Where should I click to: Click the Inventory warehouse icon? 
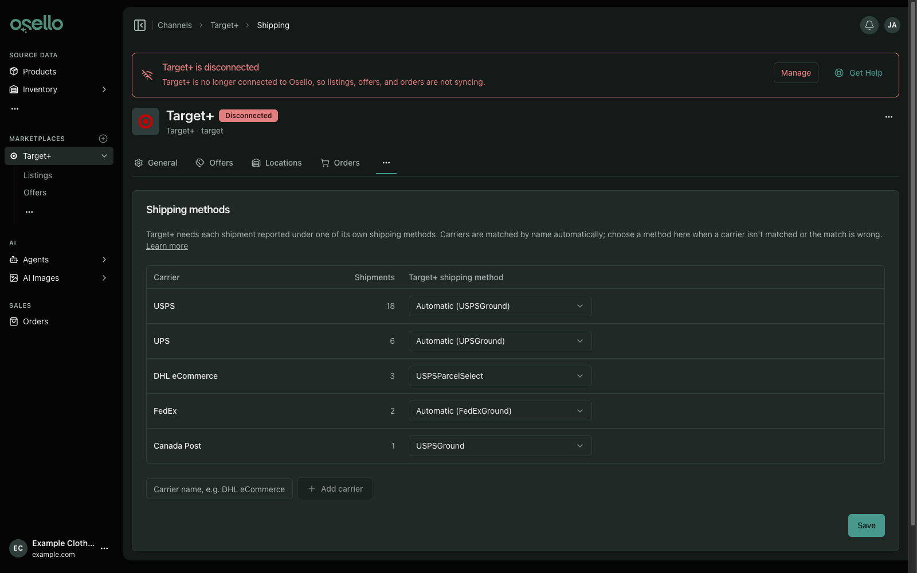tap(14, 89)
